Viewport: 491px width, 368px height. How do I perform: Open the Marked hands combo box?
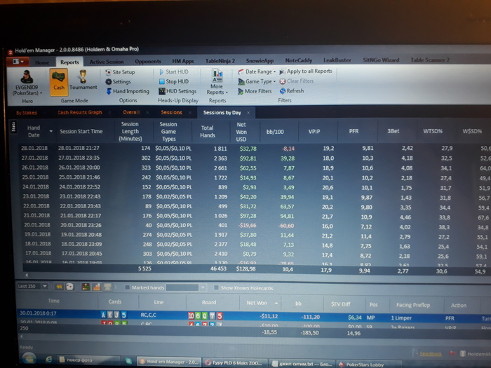[186, 287]
